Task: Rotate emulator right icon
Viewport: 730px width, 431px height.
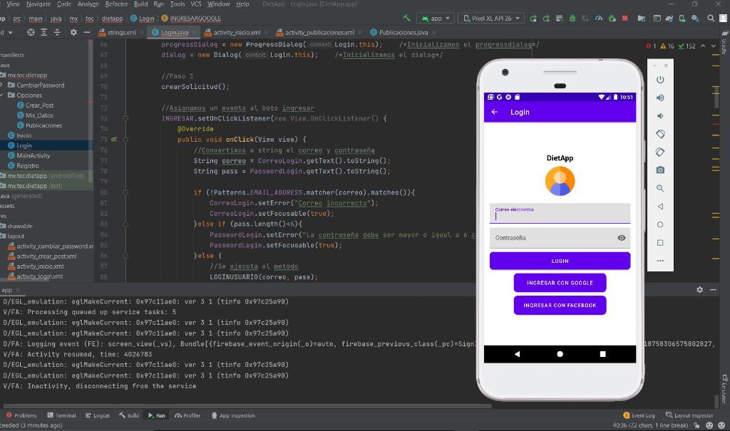Action: [x=660, y=152]
